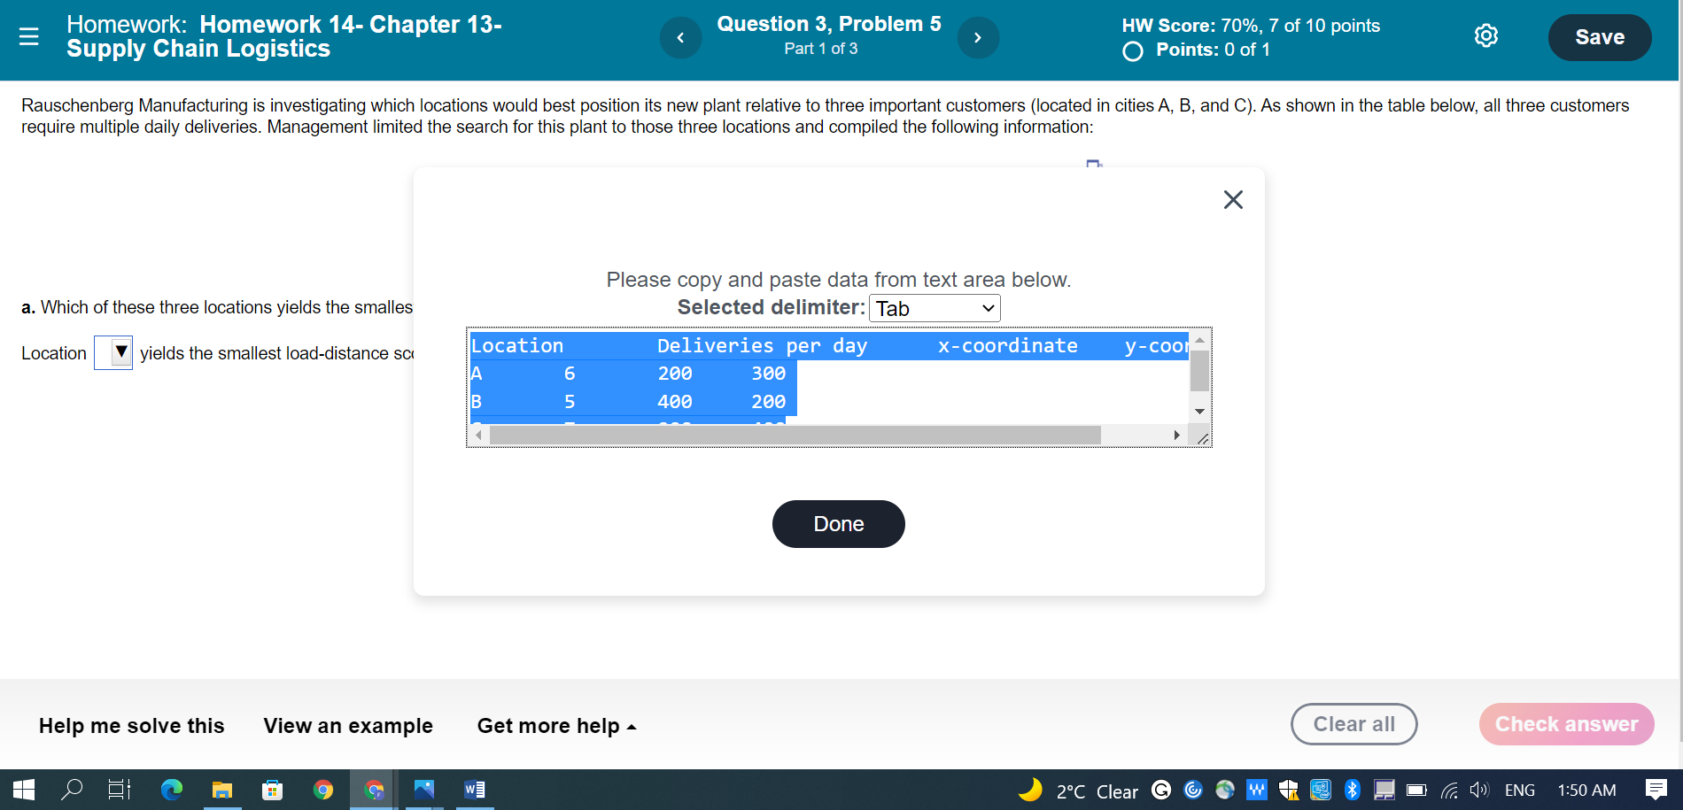The width and height of the screenshot is (1683, 810).
Task: Close the copy-paste data dialog
Action: (1233, 199)
